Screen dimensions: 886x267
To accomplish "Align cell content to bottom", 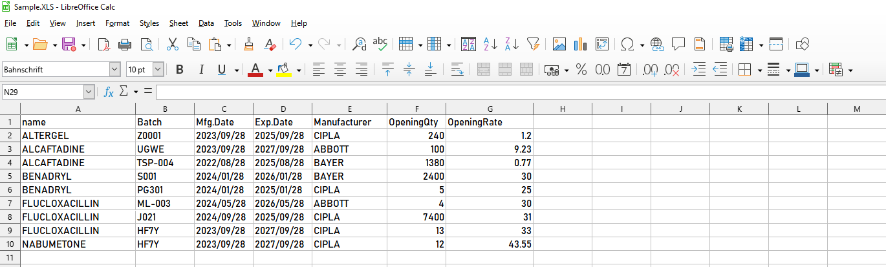I will [430, 69].
